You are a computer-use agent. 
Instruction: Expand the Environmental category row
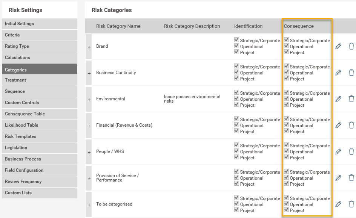pyautogui.click(x=89, y=100)
